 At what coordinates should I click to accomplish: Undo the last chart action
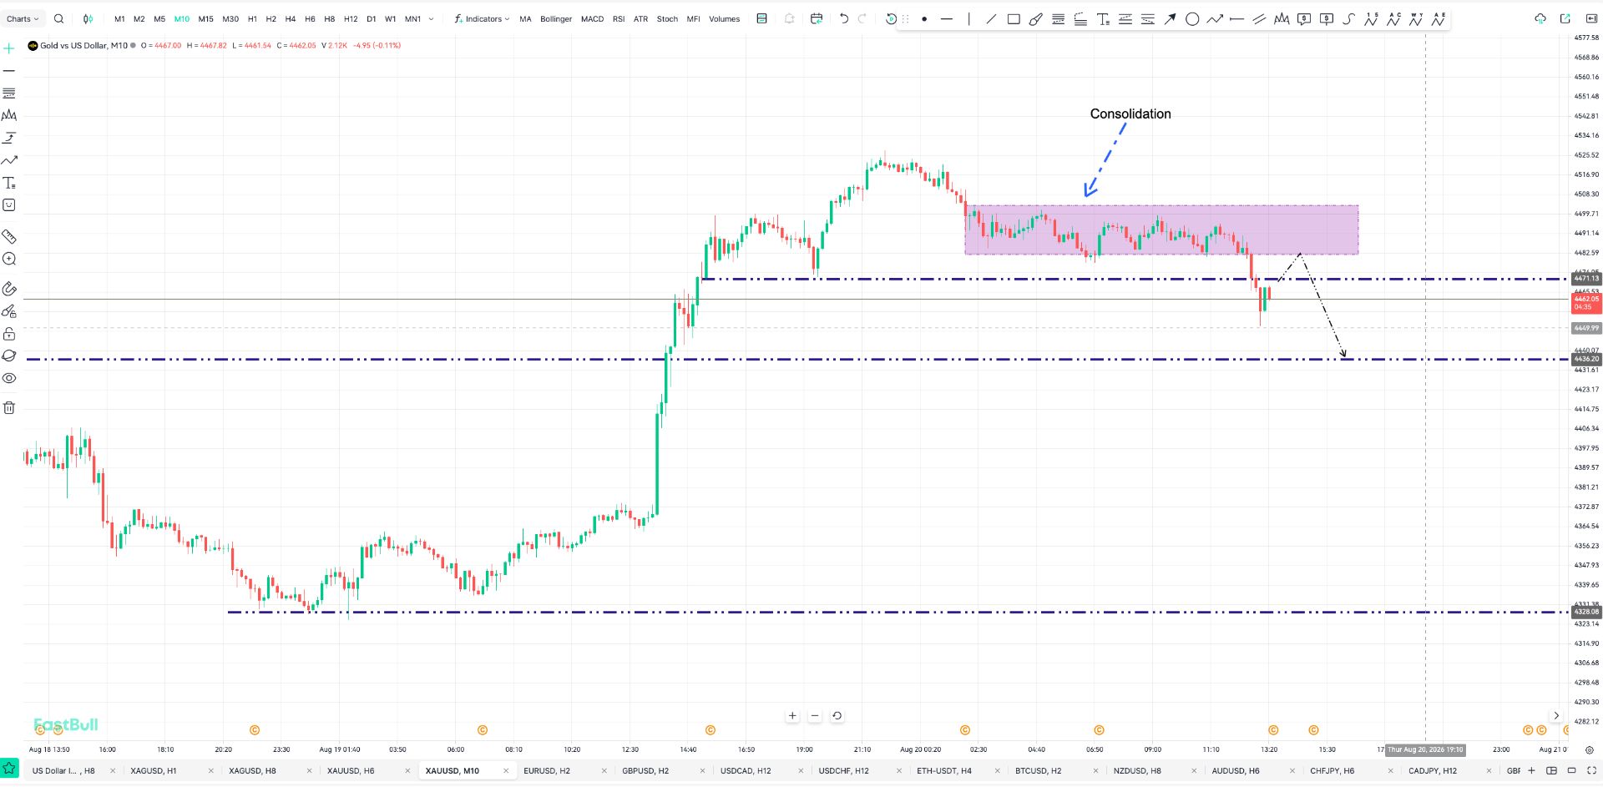point(844,18)
